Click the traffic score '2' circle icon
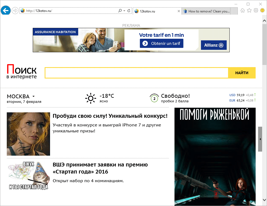This screenshot has height=206, width=267. [154, 98]
